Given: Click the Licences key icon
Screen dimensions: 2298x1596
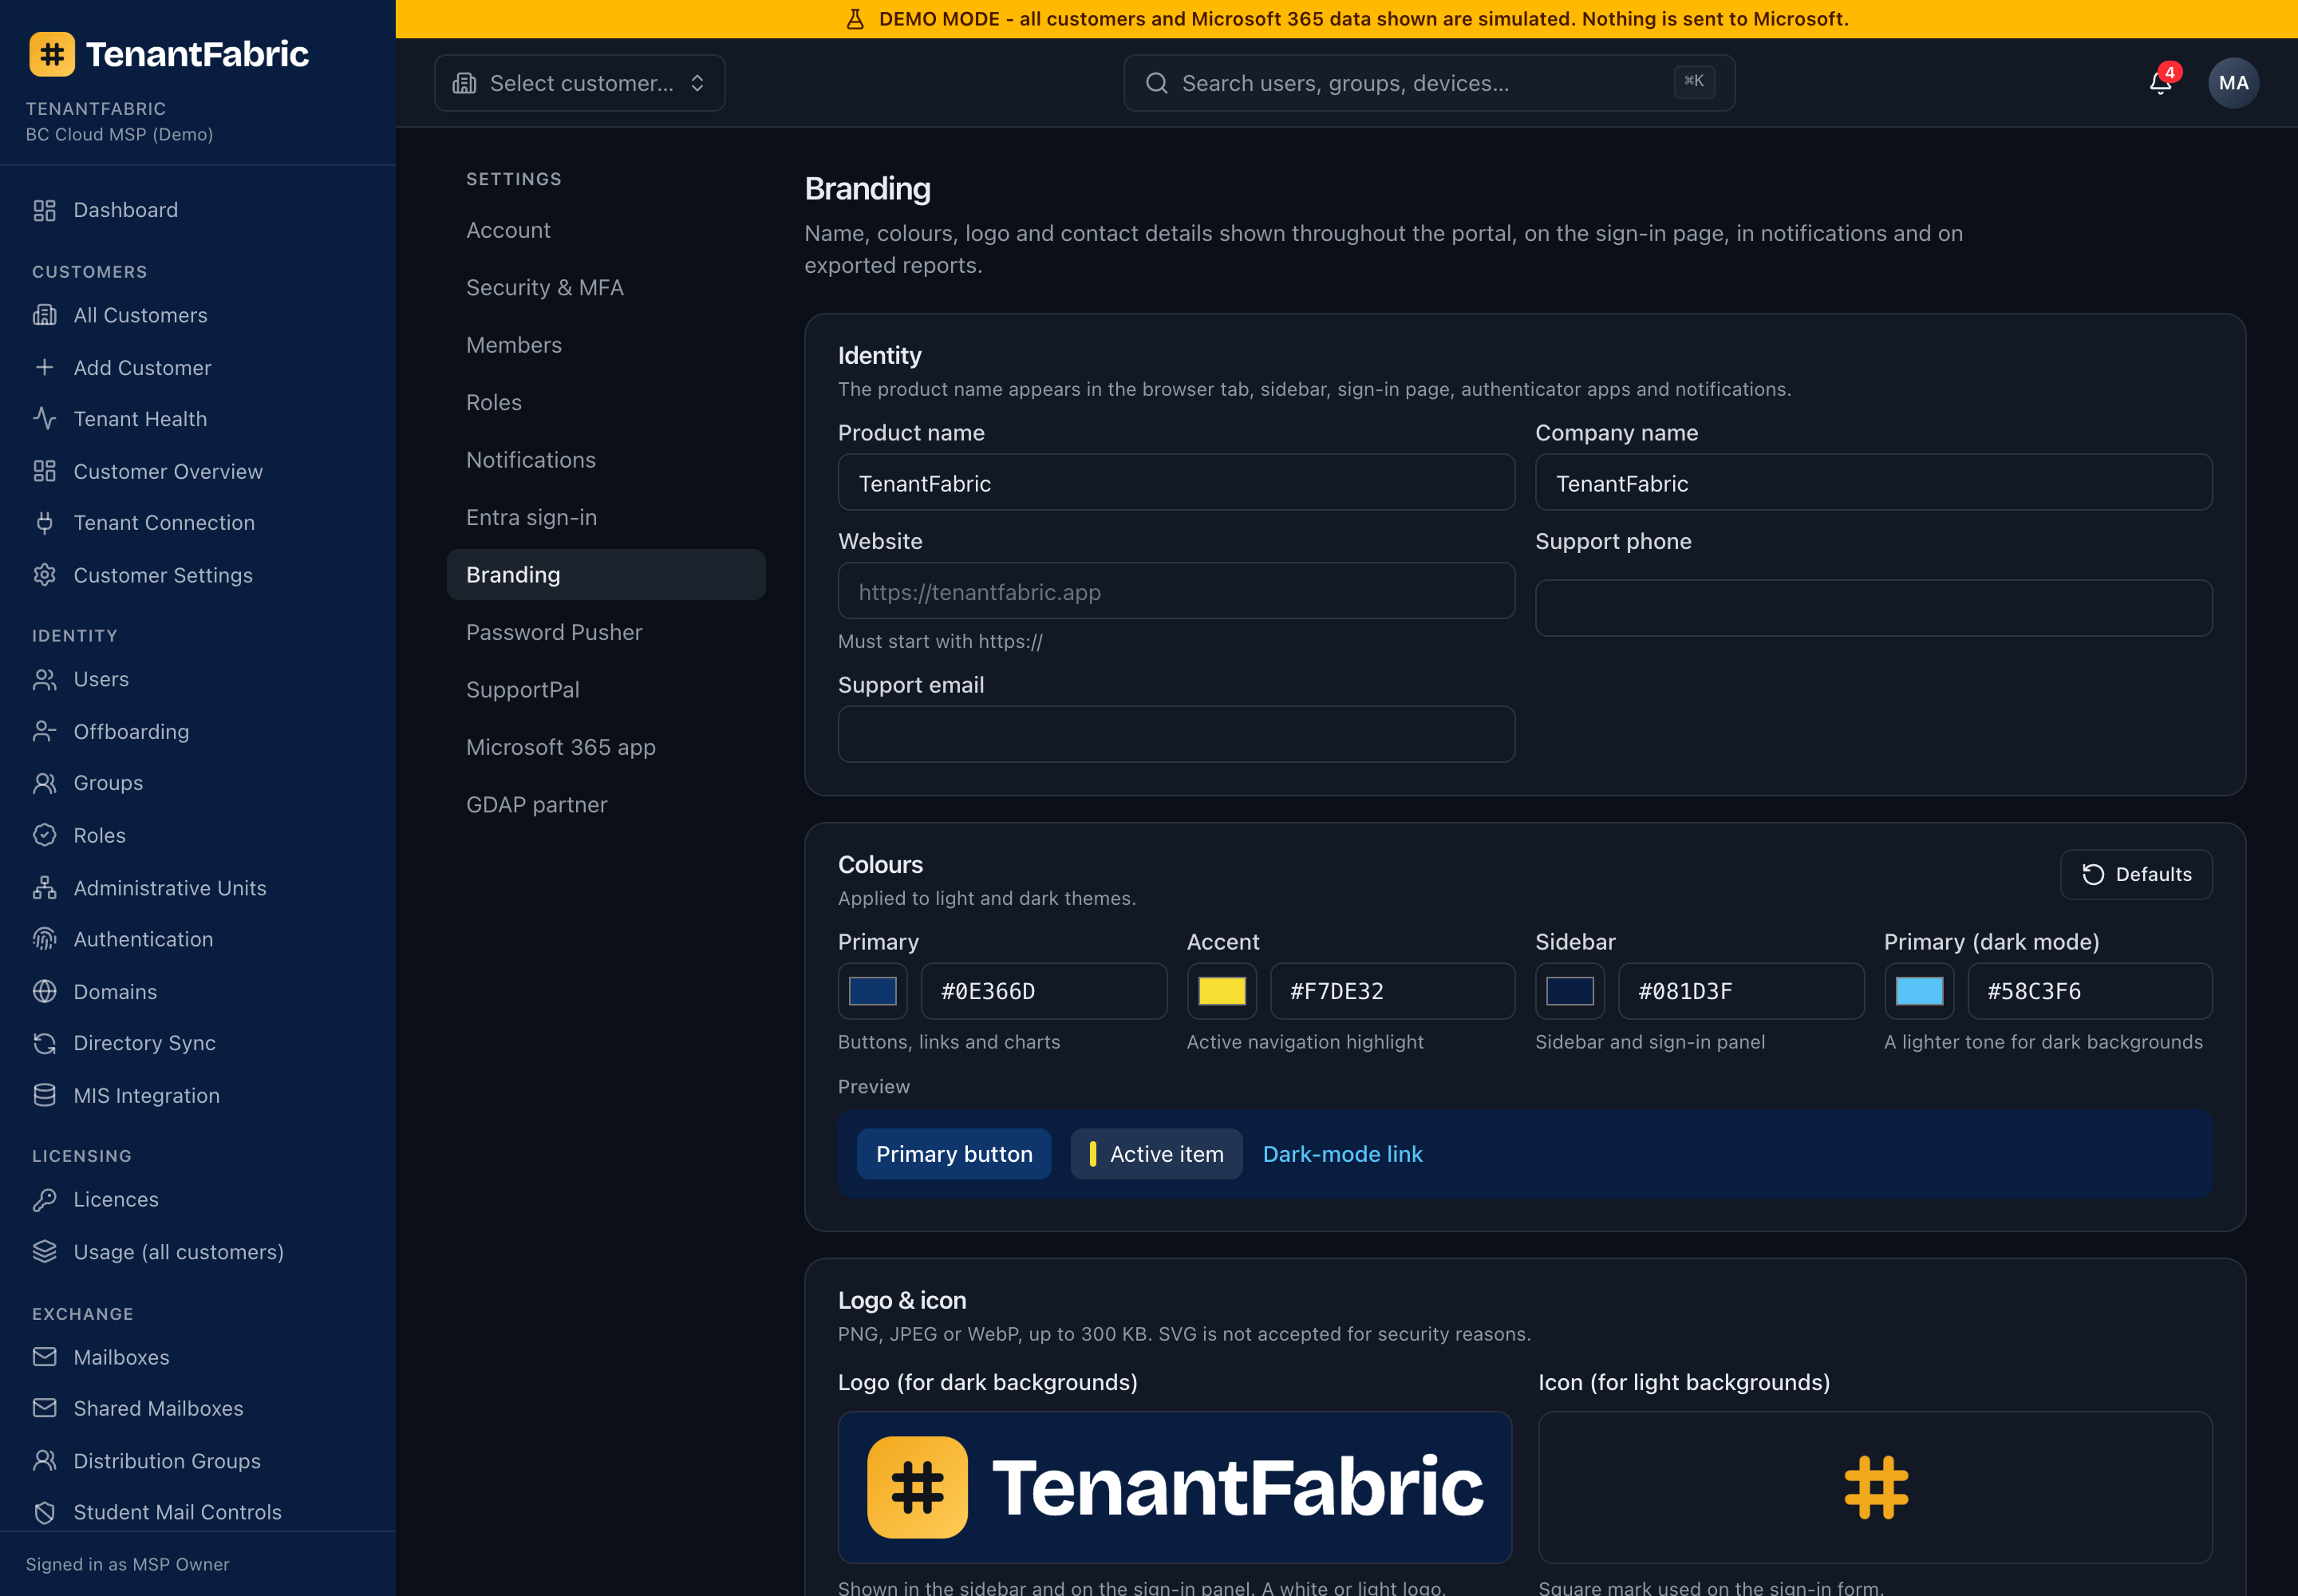Looking at the screenshot, I should point(44,1199).
